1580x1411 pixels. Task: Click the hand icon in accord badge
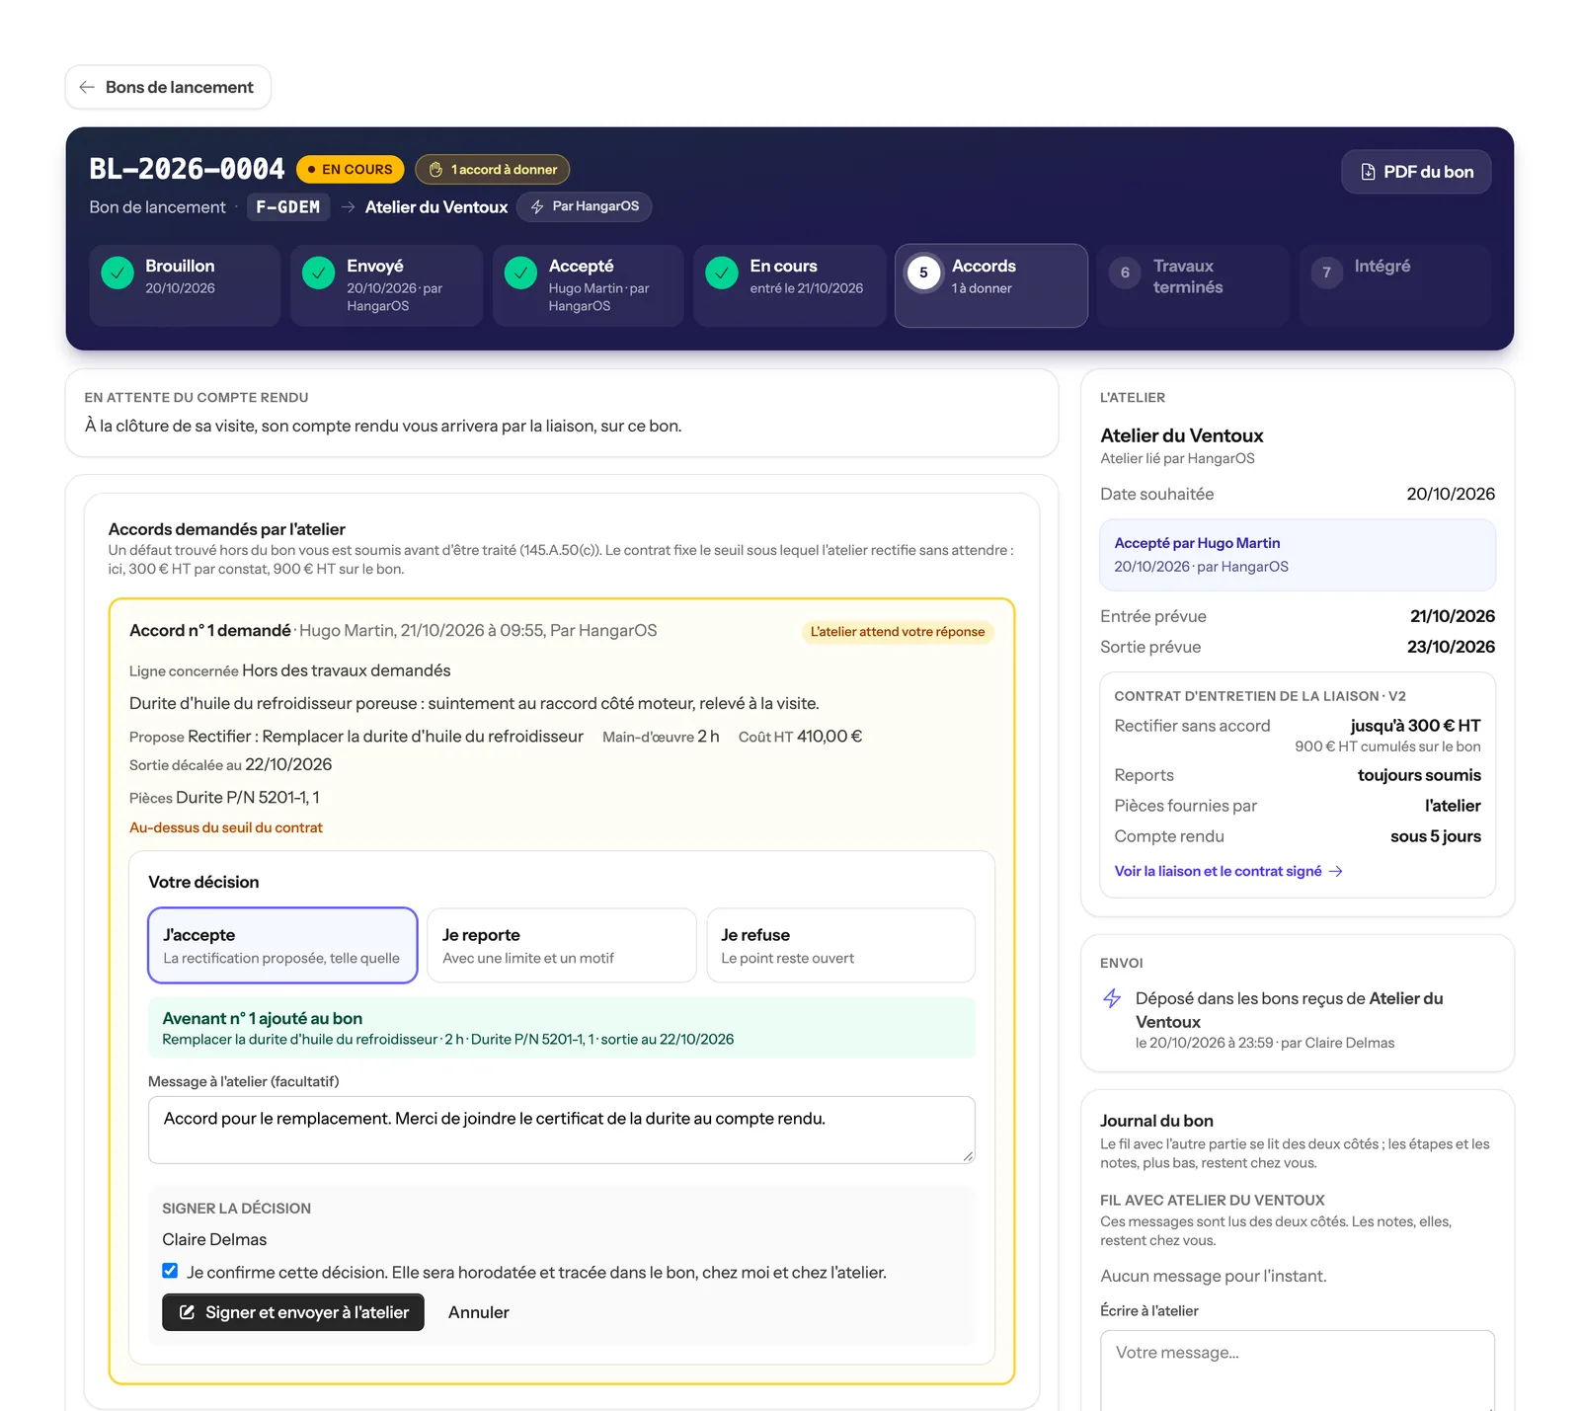click(x=435, y=170)
